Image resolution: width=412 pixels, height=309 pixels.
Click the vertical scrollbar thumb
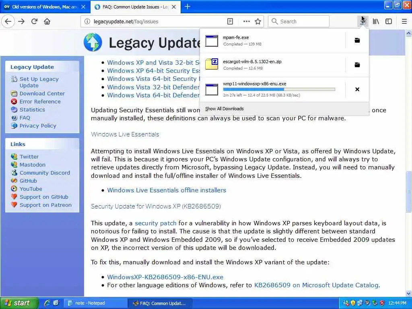tap(409, 191)
